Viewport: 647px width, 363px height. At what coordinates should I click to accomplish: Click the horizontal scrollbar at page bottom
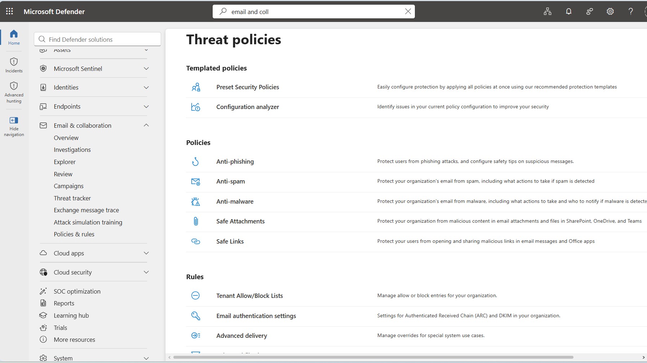pos(373,357)
